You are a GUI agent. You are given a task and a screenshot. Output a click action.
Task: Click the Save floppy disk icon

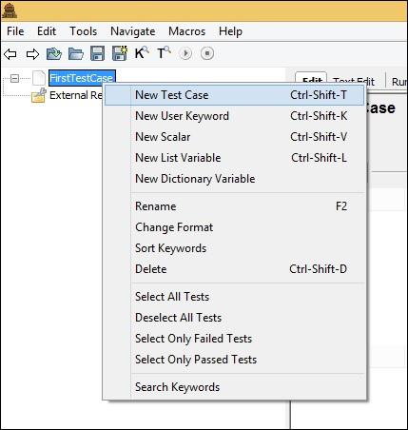point(97,53)
